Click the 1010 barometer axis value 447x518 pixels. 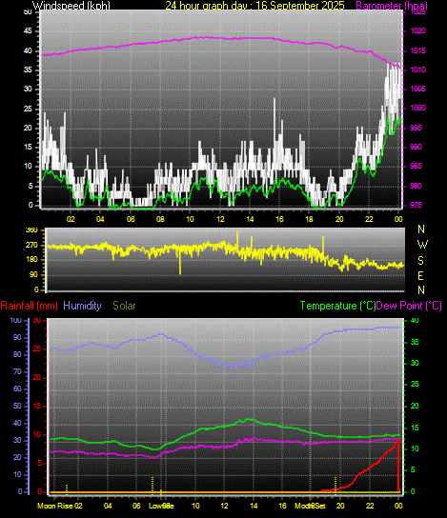tap(417, 70)
